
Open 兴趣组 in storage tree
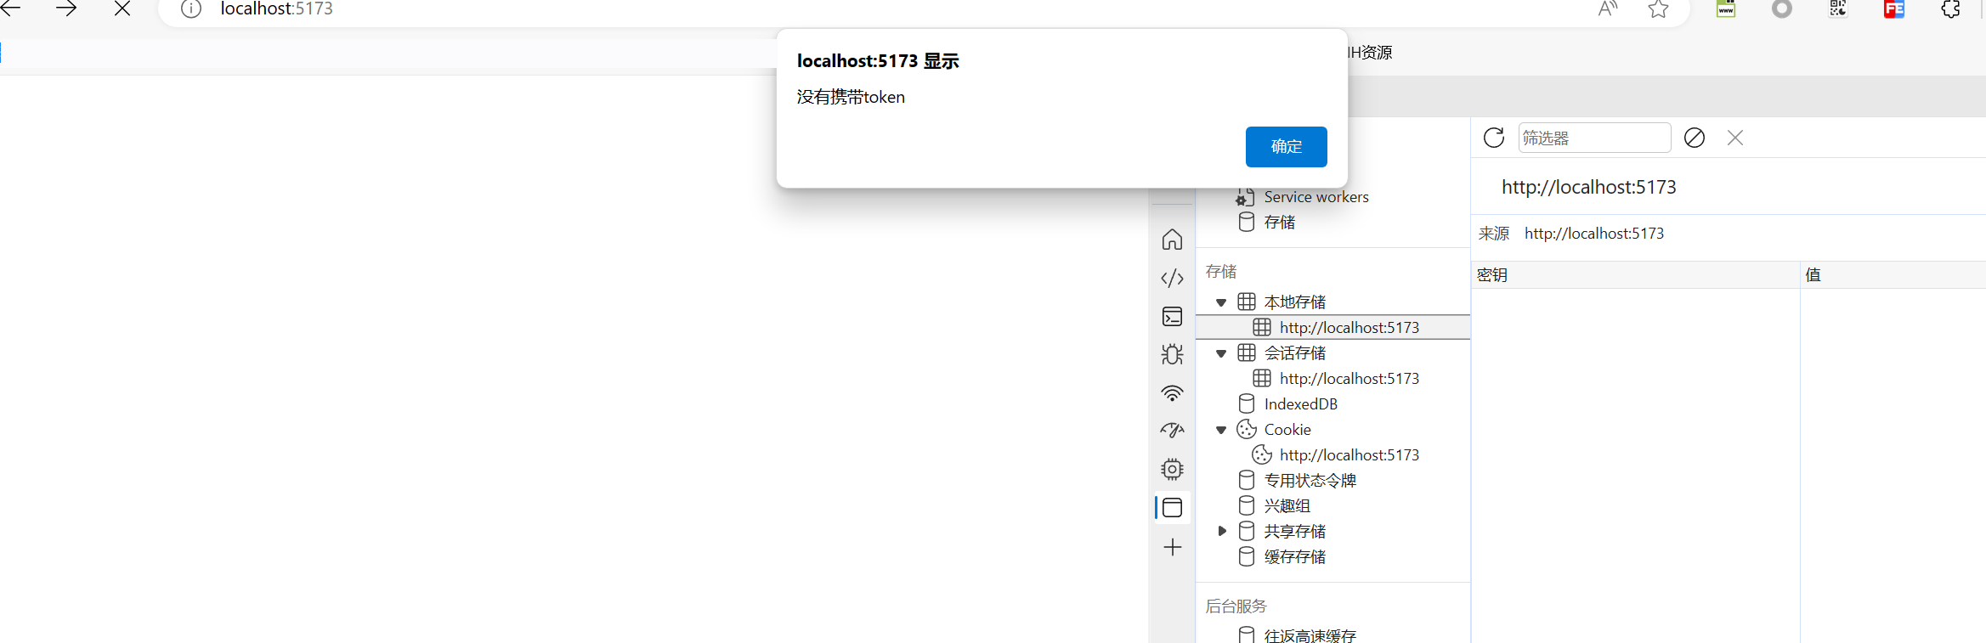[1287, 506]
